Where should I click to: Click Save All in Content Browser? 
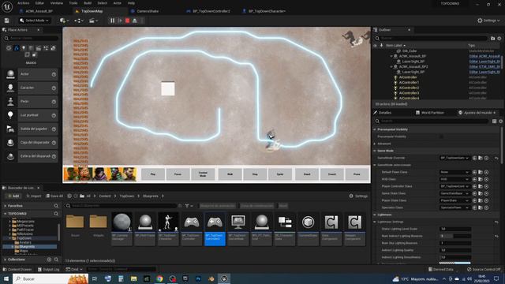(54, 196)
